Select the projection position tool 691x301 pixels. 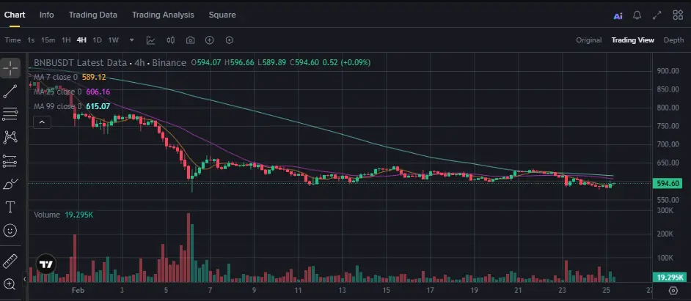tap(10, 161)
